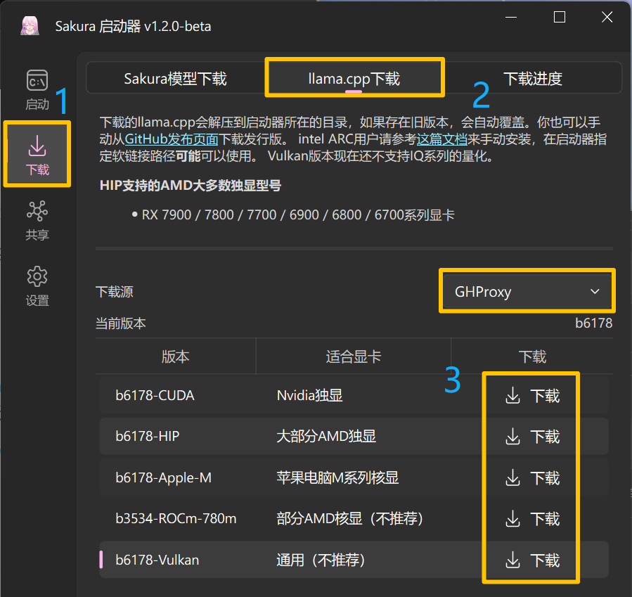The image size is (632, 597).
Task: Download the b6178-Apple-M build
Action: pos(532,478)
